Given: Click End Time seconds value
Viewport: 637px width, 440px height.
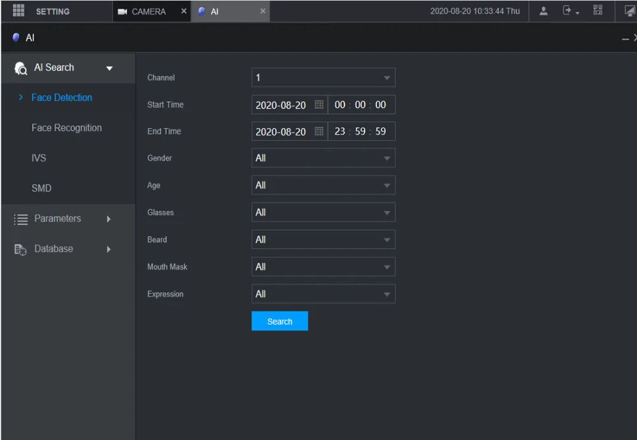Looking at the screenshot, I should tap(381, 132).
